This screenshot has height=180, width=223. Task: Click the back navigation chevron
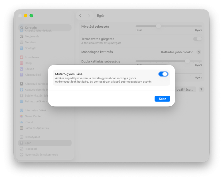coord(81,16)
